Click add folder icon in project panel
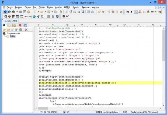Image resolution: width=167 pixels, height=115 pixels. tap(4, 30)
